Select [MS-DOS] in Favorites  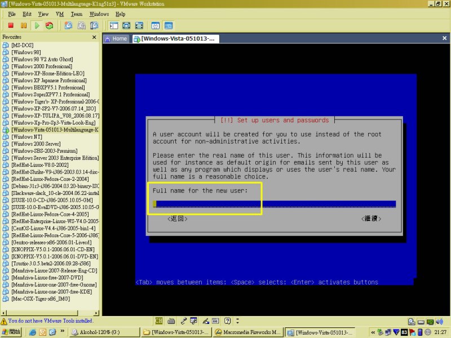pyautogui.click(x=22, y=46)
